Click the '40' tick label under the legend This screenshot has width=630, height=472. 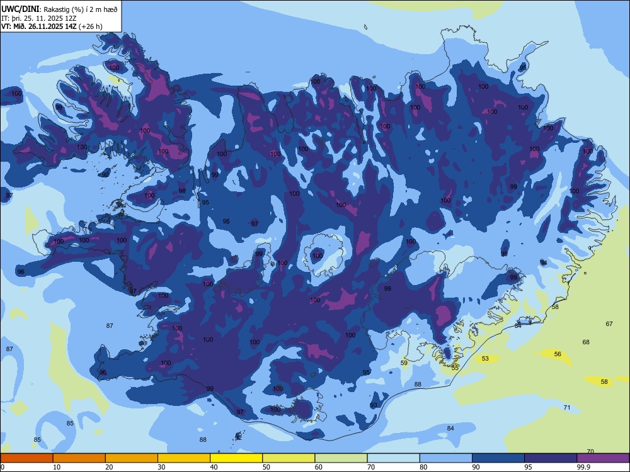214,467
